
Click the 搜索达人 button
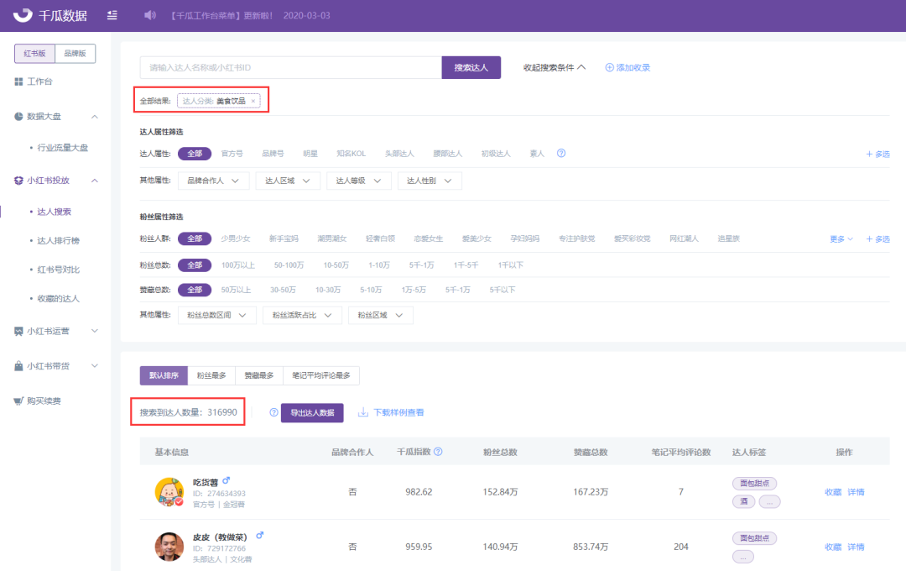coord(471,68)
